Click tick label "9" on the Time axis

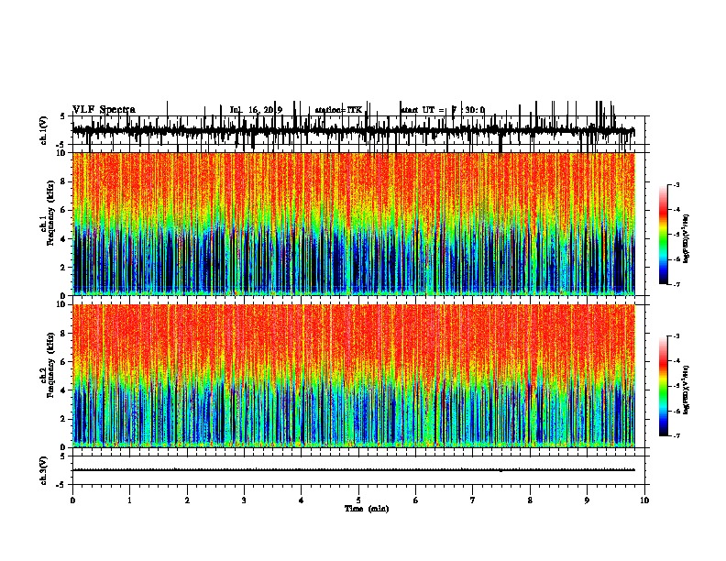587,500
